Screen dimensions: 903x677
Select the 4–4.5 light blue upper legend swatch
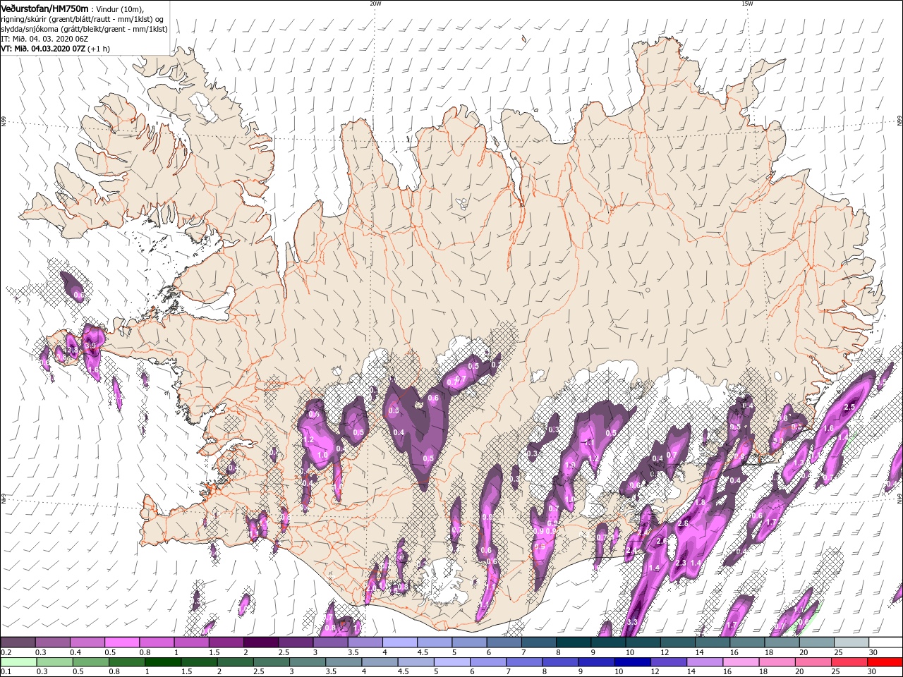click(399, 642)
